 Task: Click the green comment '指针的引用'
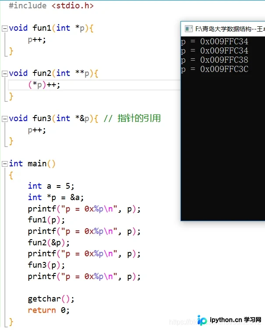(x=139, y=118)
